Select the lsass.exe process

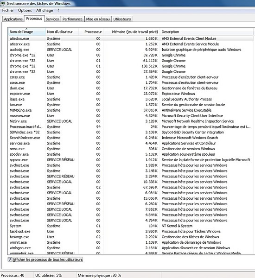point(131,99)
